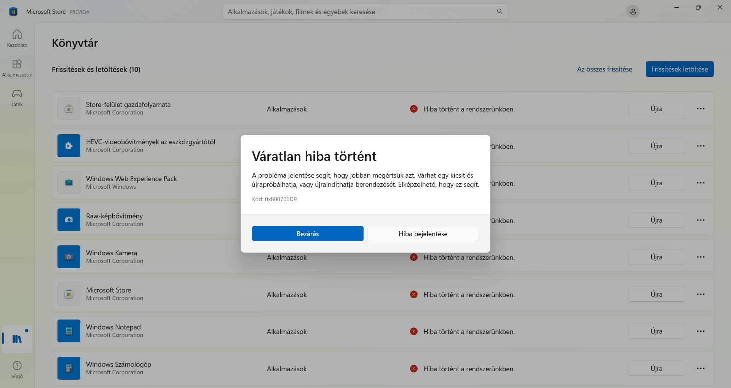This screenshot has width=731, height=388.
Task: Click the Windows Notepad app icon
Action: click(x=69, y=331)
